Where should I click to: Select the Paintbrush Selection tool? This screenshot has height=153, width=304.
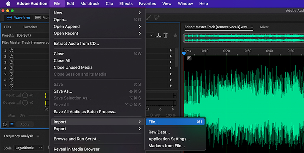(x=149, y=18)
